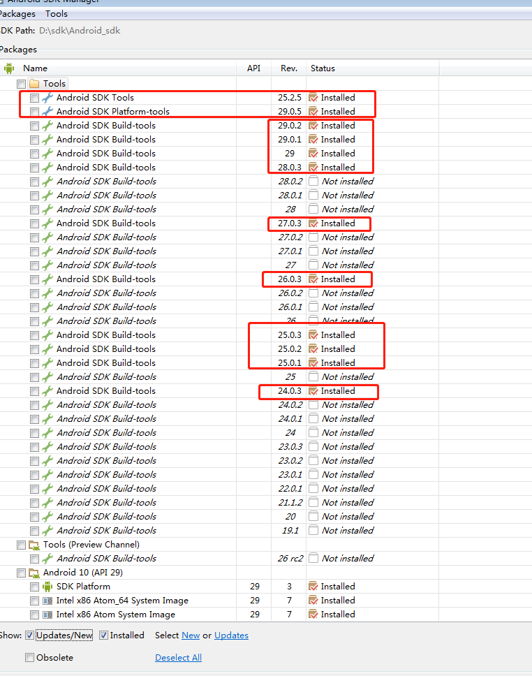
Task: Click the Updates link
Action: coord(232,635)
